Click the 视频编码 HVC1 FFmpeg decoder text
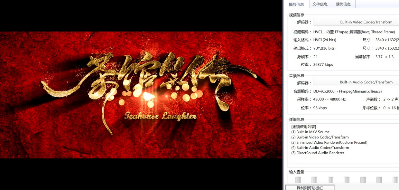The image size is (399, 190). (x=354, y=32)
